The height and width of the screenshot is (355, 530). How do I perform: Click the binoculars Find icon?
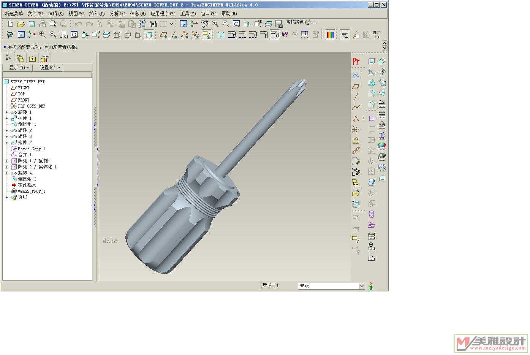153,24
